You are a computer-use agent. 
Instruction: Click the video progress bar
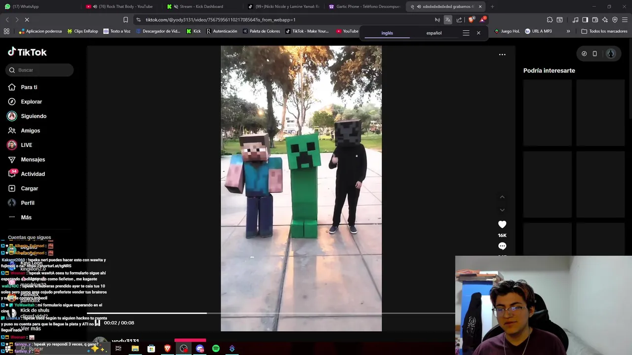point(271,313)
